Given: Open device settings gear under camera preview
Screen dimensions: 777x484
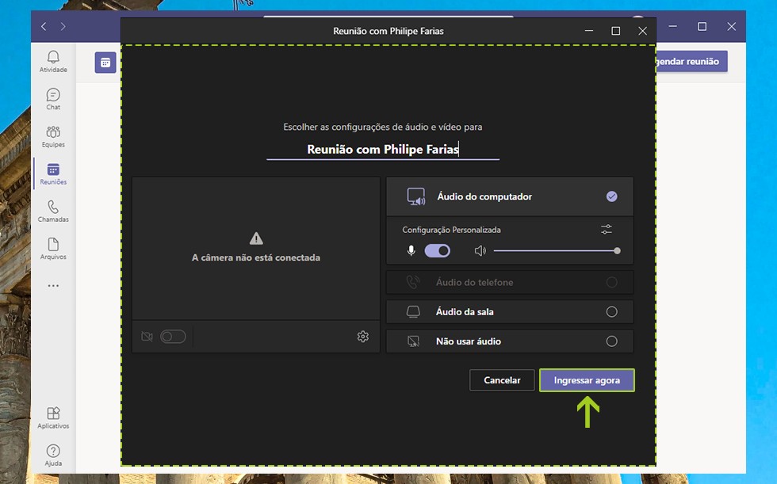Looking at the screenshot, I should tap(363, 337).
